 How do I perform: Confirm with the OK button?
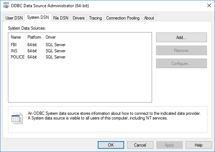pyautogui.click(x=111, y=145)
